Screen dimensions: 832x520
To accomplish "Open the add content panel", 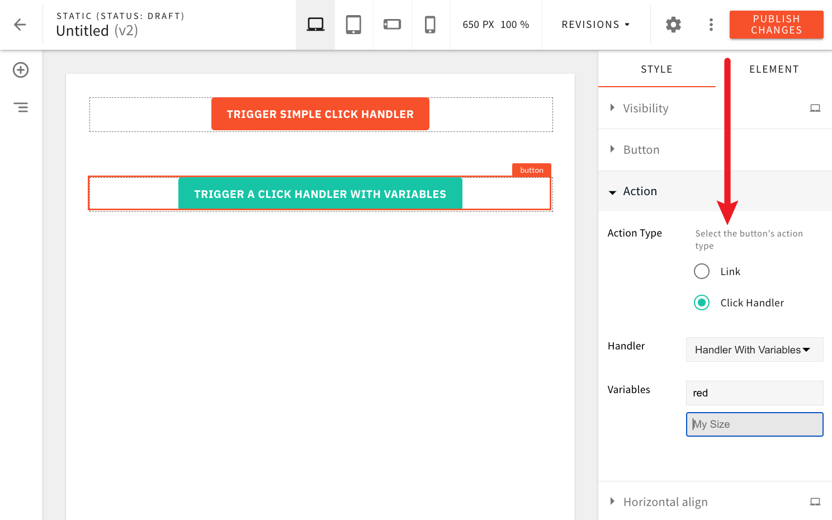I will click(x=21, y=70).
